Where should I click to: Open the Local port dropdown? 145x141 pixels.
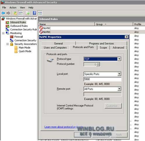coord(119,74)
